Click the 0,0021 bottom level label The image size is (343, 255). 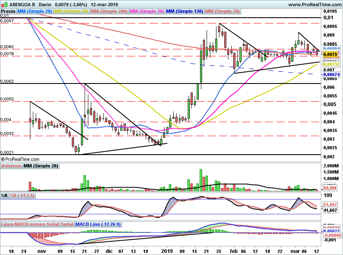[7, 153]
